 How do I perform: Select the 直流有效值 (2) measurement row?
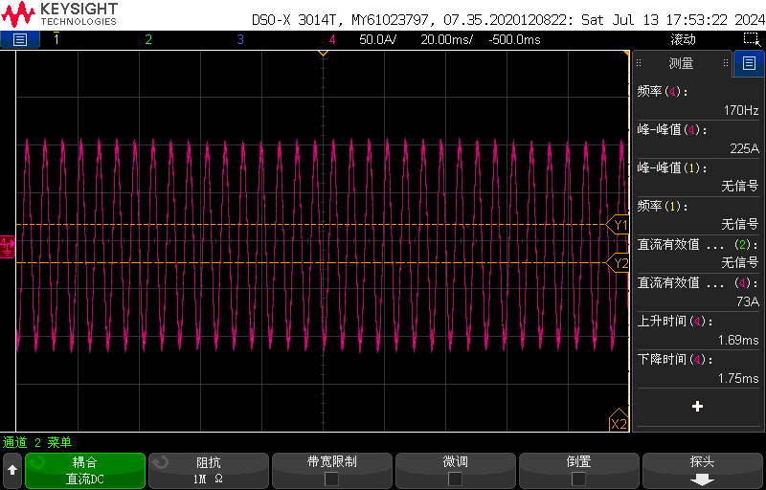(x=698, y=254)
